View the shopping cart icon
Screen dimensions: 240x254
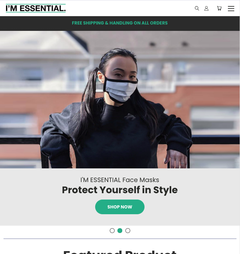coord(219,8)
